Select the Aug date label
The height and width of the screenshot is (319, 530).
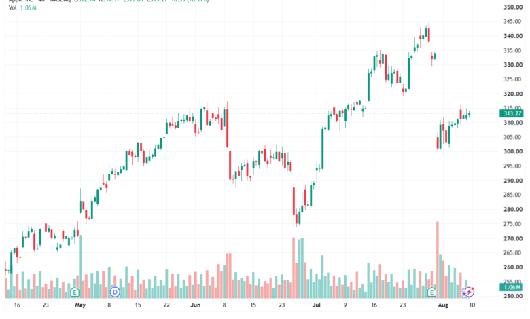click(443, 305)
